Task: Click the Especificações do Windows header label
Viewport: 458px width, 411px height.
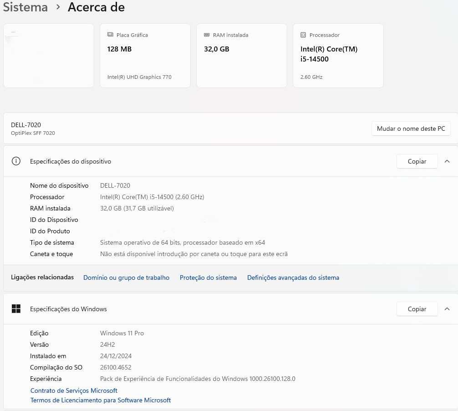Action: coord(68,309)
